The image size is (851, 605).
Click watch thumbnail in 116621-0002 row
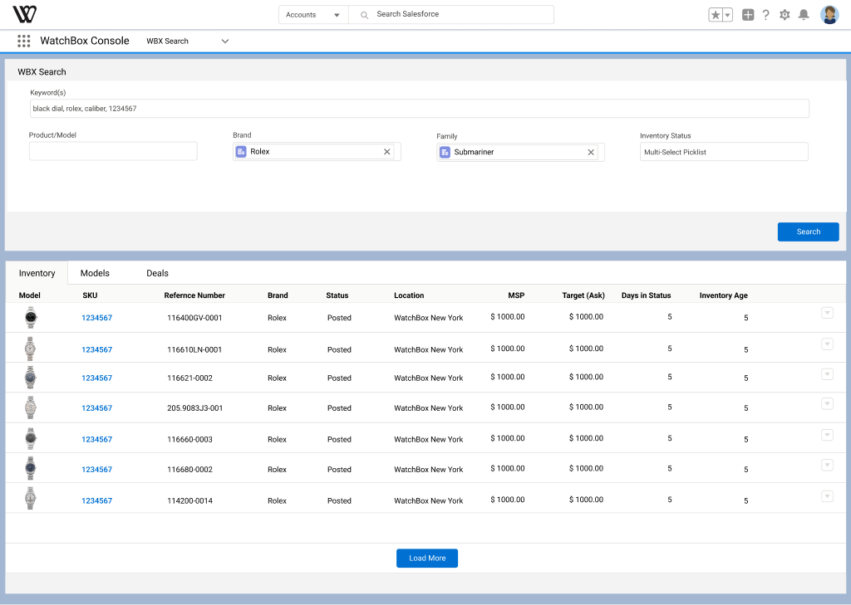pos(31,378)
